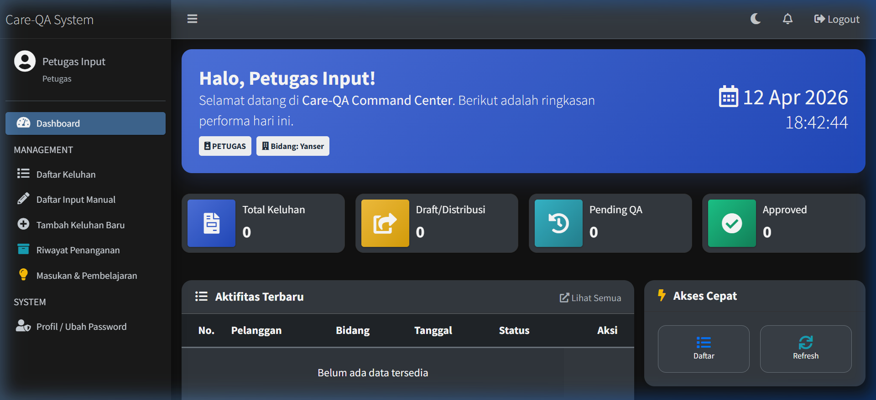Click the PETUGAS role badge
Screen dimensions: 876x400
225,146
